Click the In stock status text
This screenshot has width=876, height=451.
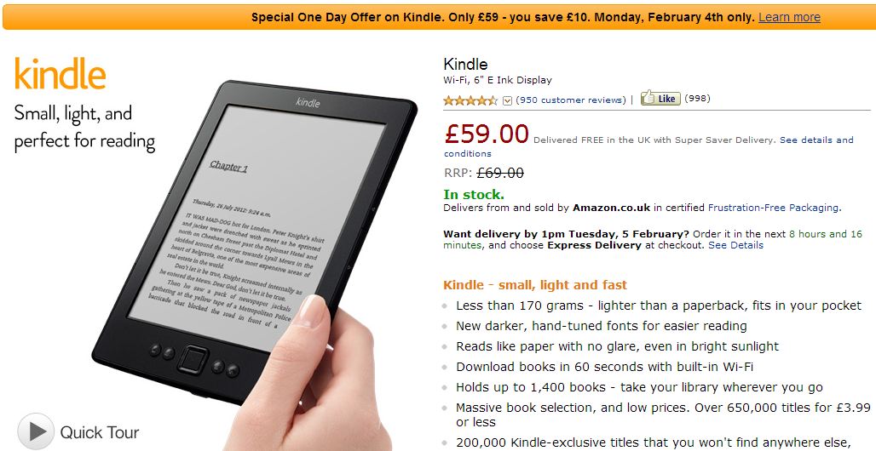474,195
